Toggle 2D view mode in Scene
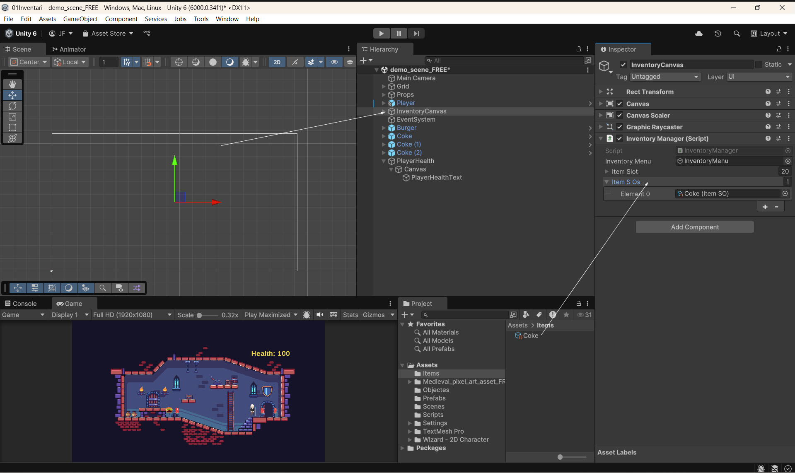Screen dimensions: 795x473 [x=277, y=62]
